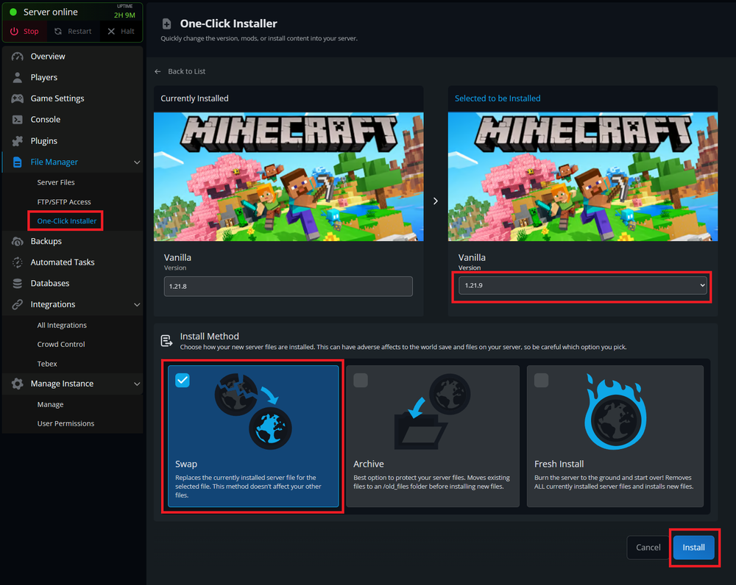This screenshot has width=736, height=585.
Task: Click the Overview speedometer icon
Action: [18, 57]
